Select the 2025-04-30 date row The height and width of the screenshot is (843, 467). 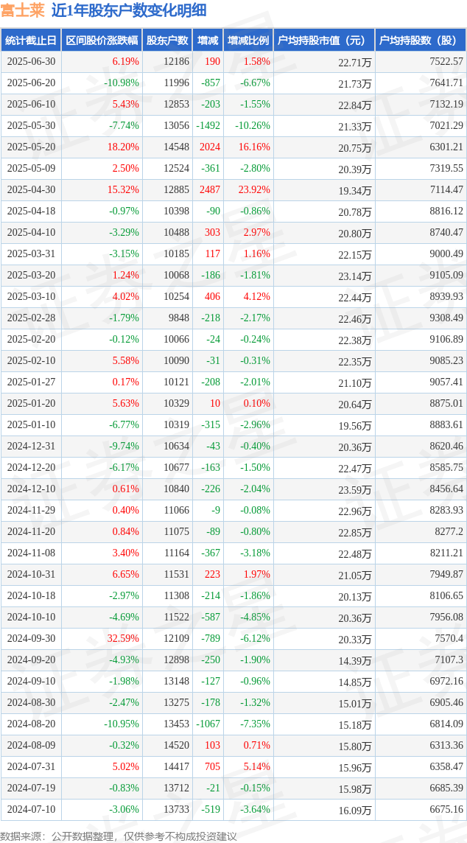(x=233, y=190)
